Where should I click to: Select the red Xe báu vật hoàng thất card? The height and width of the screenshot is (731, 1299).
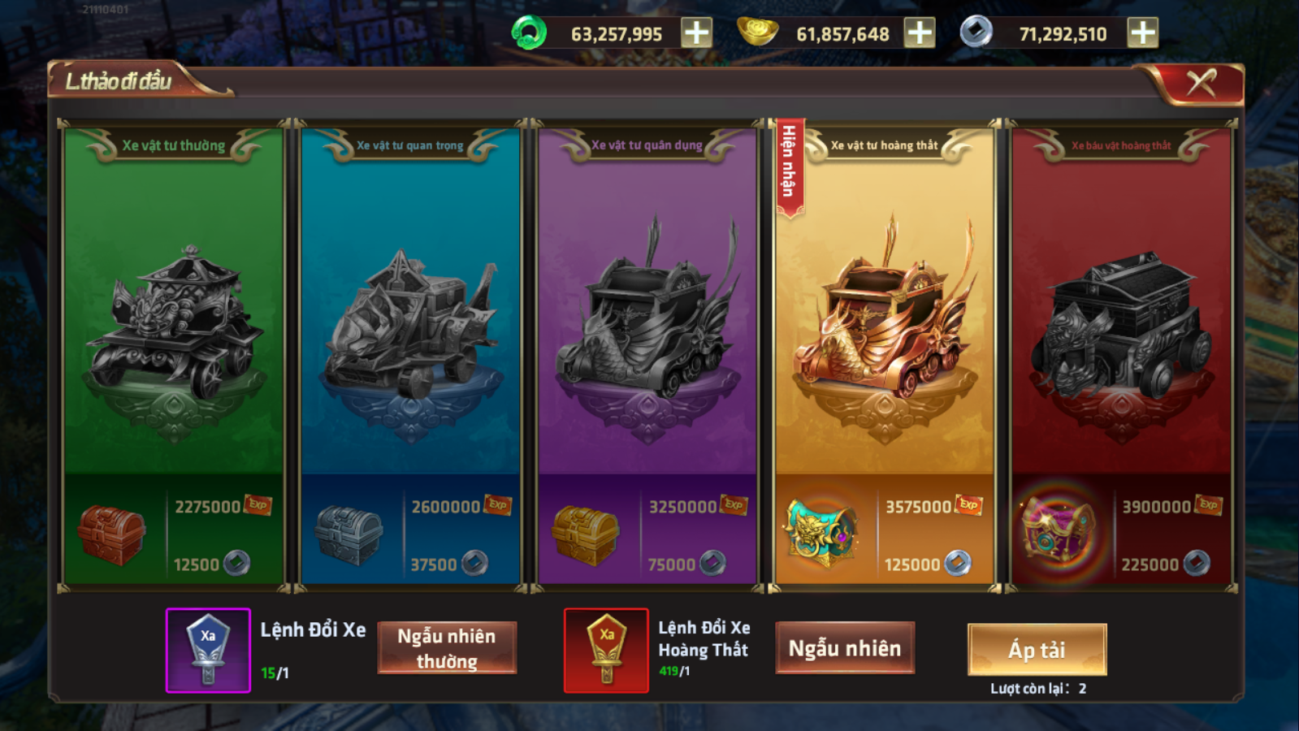point(1121,356)
